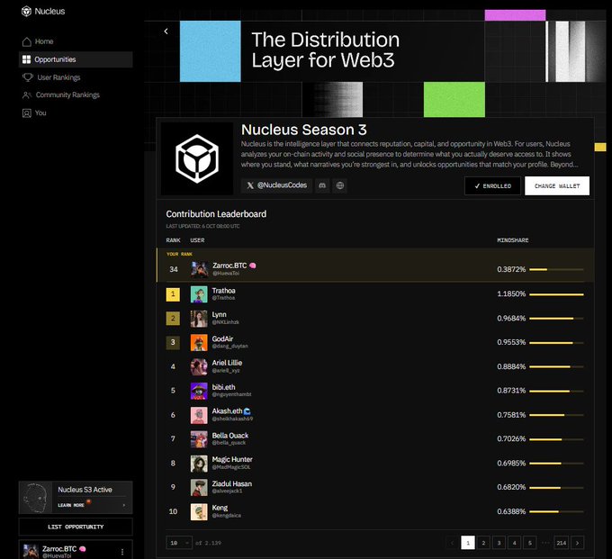Image resolution: width=612 pixels, height=559 pixels.
Task: Click the Home house icon
Action: 26,41
